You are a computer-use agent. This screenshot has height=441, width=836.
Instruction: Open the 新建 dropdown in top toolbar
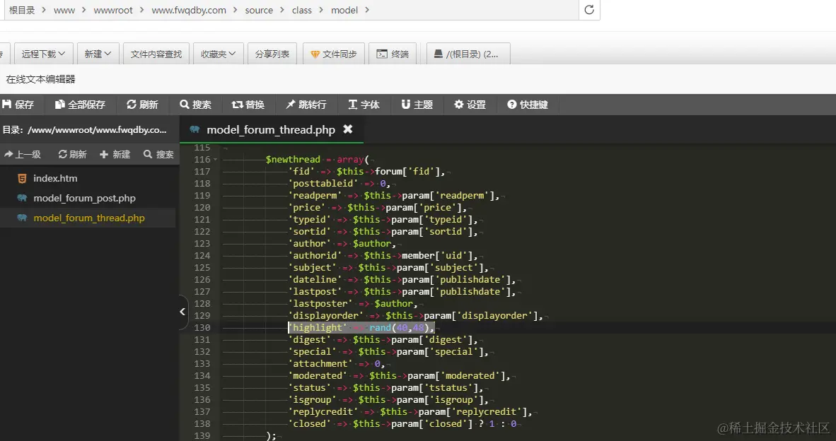[x=98, y=54]
